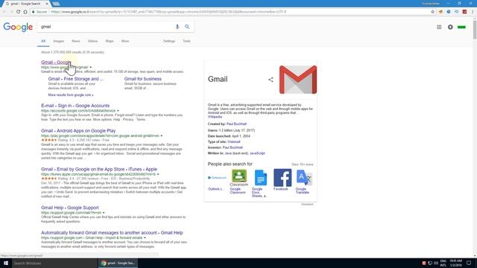This screenshot has height=268, width=477.
Task: Open a new tab next to gmail tab
Action: click(56, 4)
